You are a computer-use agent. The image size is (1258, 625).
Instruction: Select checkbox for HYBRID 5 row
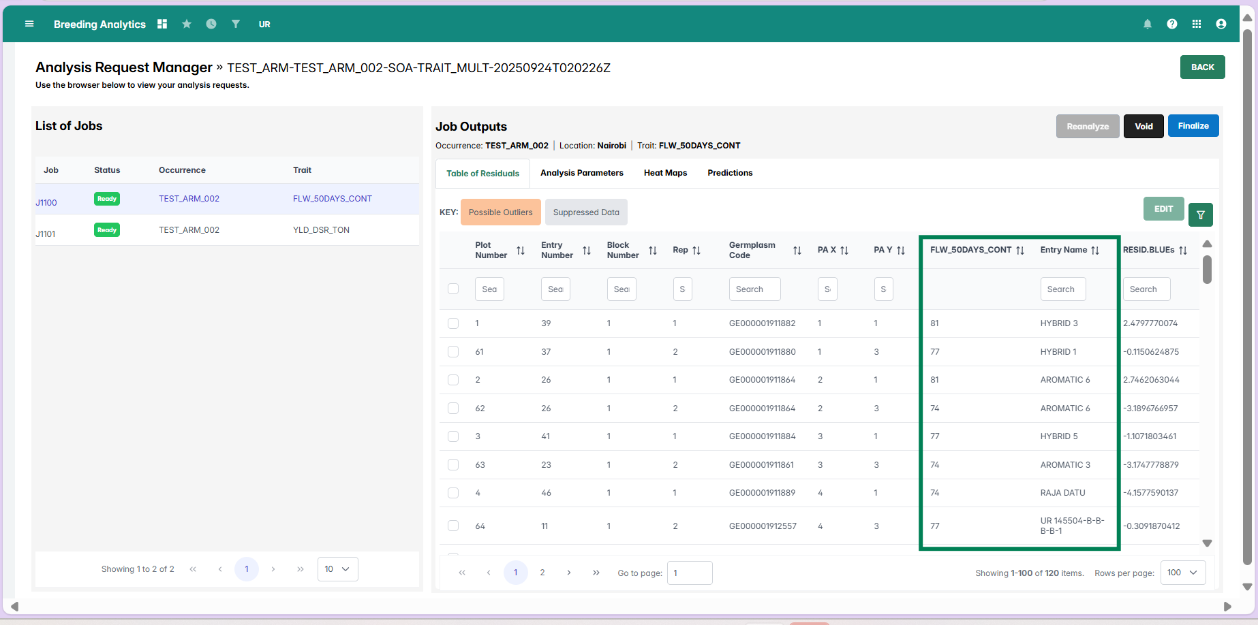[x=453, y=436]
